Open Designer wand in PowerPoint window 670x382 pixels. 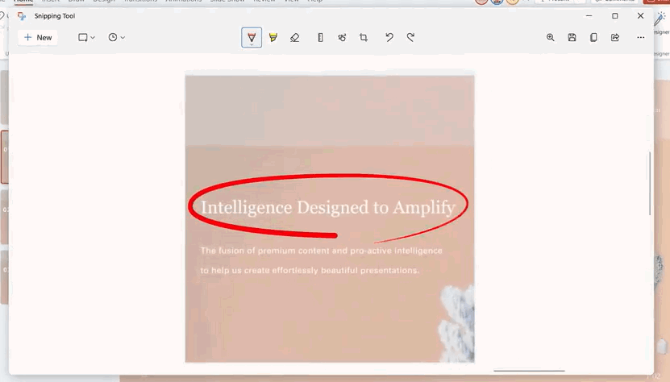(660, 19)
